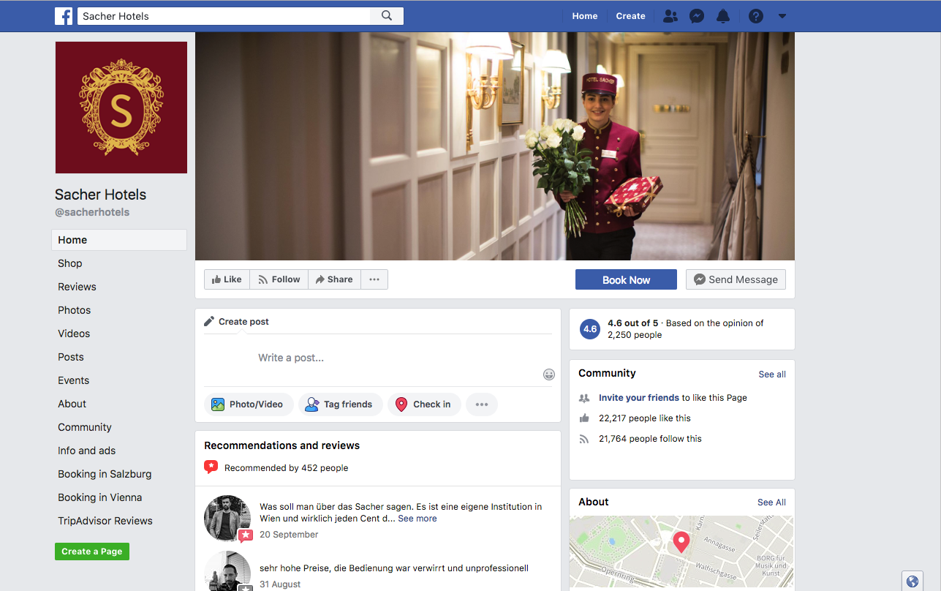The width and height of the screenshot is (941, 591).
Task: Open more options next to Share button
Action: pos(374,279)
